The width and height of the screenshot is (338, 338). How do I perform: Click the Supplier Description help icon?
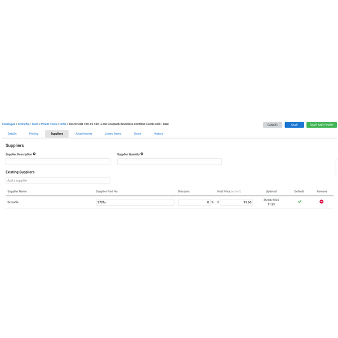pos(34,154)
